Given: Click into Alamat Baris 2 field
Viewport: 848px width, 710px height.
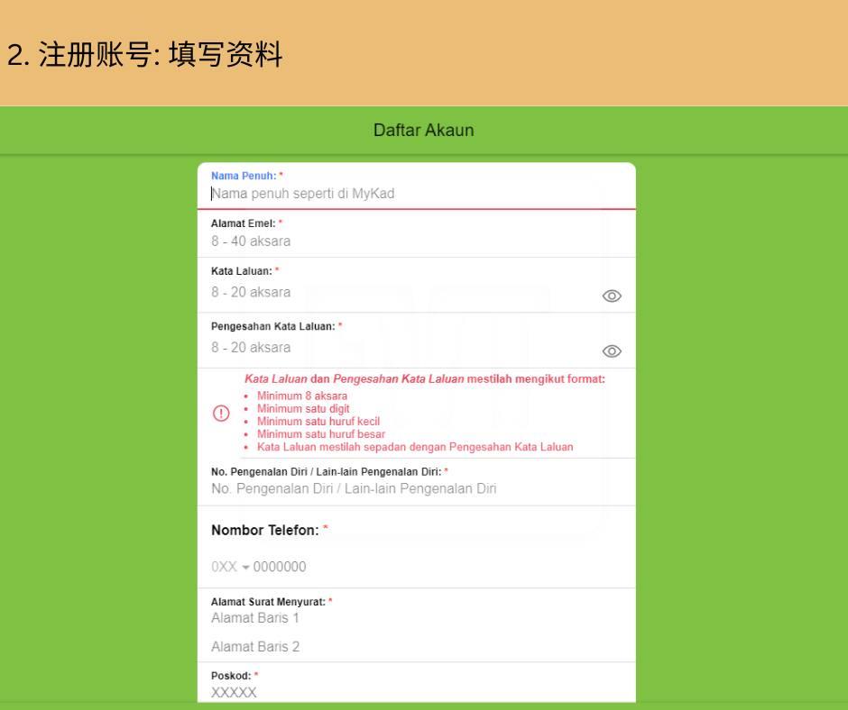Looking at the screenshot, I should pyautogui.click(x=406, y=647).
